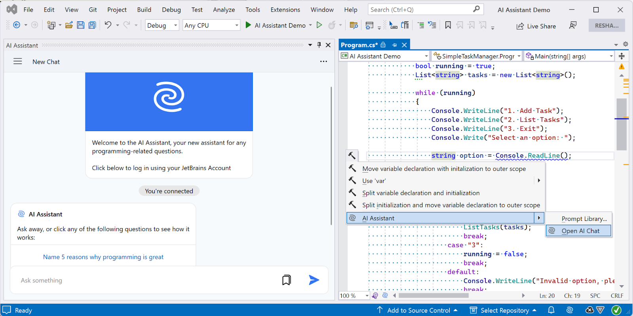Open the SimpleTaskManager.Progr class dropdown
The width and height of the screenshot is (633, 316).
[477, 56]
